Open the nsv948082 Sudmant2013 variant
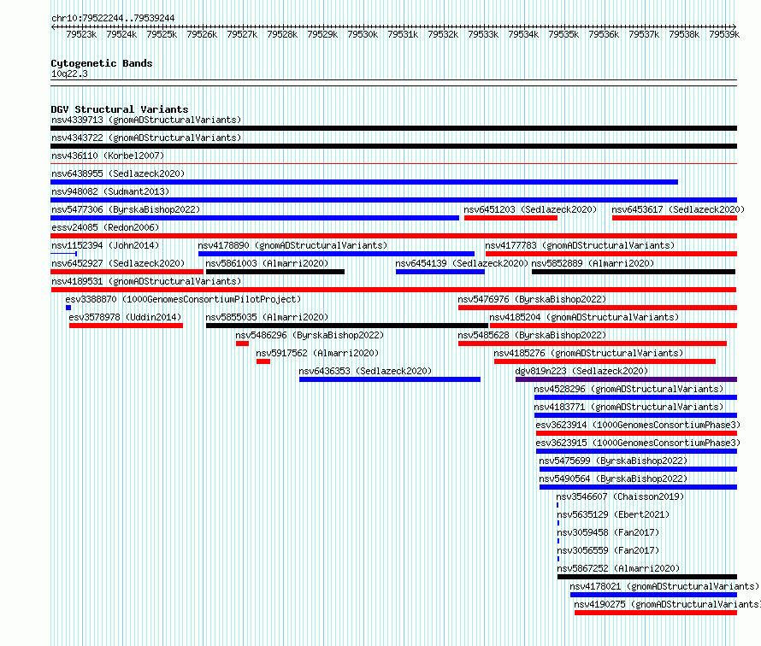The height and width of the screenshot is (646, 761). (x=110, y=191)
